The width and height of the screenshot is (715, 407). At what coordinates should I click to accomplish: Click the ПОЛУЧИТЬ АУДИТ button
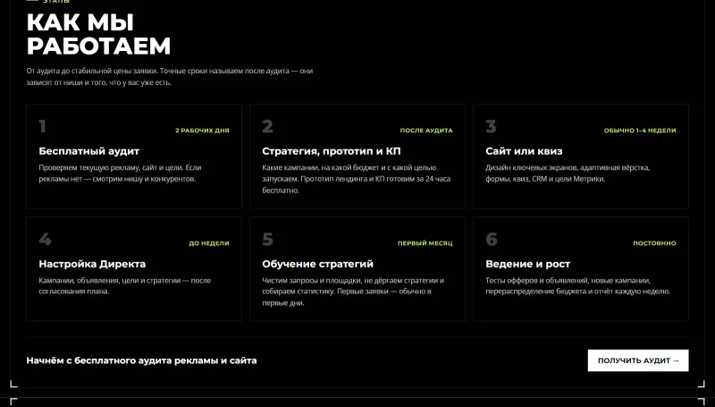pyautogui.click(x=638, y=360)
